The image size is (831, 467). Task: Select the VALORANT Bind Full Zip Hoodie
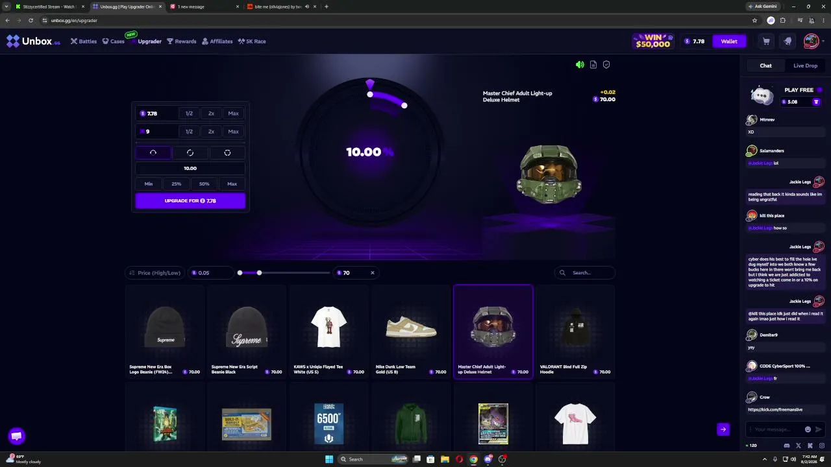click(x=575, y=332)
